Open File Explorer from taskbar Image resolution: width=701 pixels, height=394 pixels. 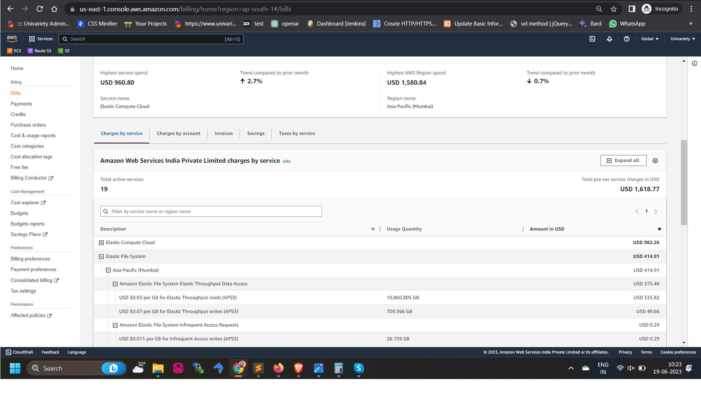[158, 368]
